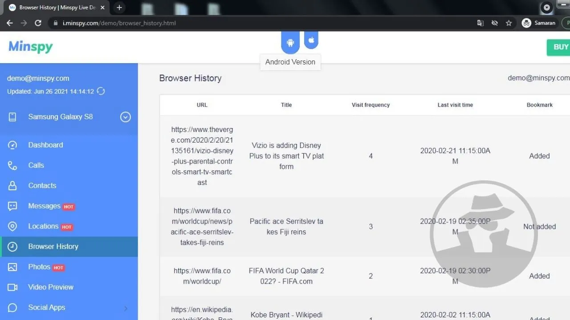
Task: Click the crossed-out eye icon in the address bar
Action: pos(494,23)
